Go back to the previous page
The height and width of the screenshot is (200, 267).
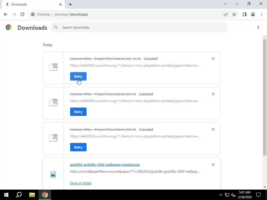click(x=6, y=15)
